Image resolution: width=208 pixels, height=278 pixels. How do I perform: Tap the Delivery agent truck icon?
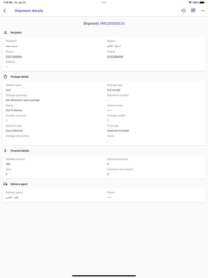click(5, 184)
